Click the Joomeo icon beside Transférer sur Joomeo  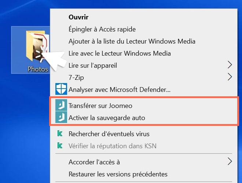coord(60,106)
